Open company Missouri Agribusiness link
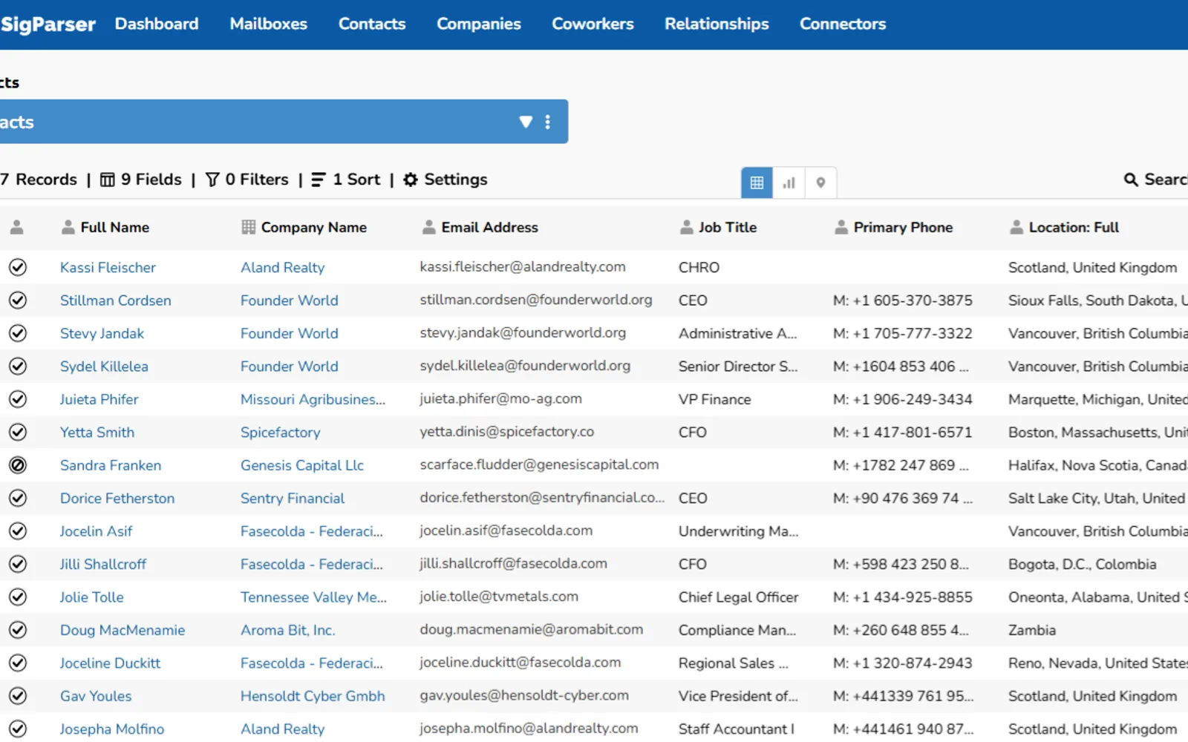 click(313, 399)
